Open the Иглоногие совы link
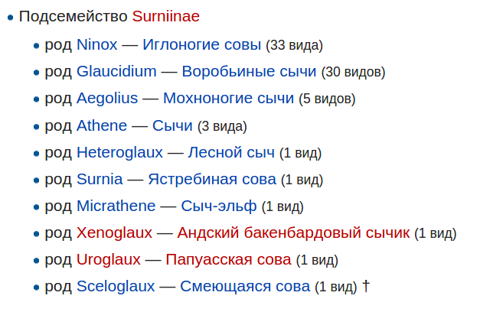 click(x=202, y=44)
